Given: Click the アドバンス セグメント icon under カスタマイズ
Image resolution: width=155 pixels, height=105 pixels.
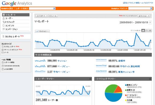Looking at the screenshot, I should [x=3, y=50].
